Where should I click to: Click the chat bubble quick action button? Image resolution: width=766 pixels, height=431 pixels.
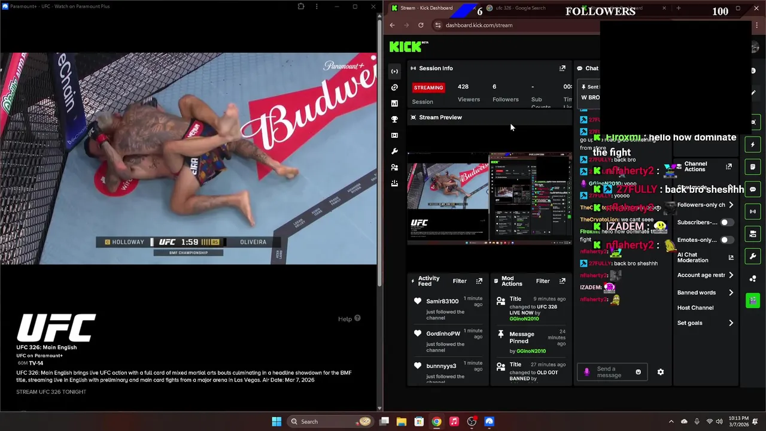click(x=753, y=189)
